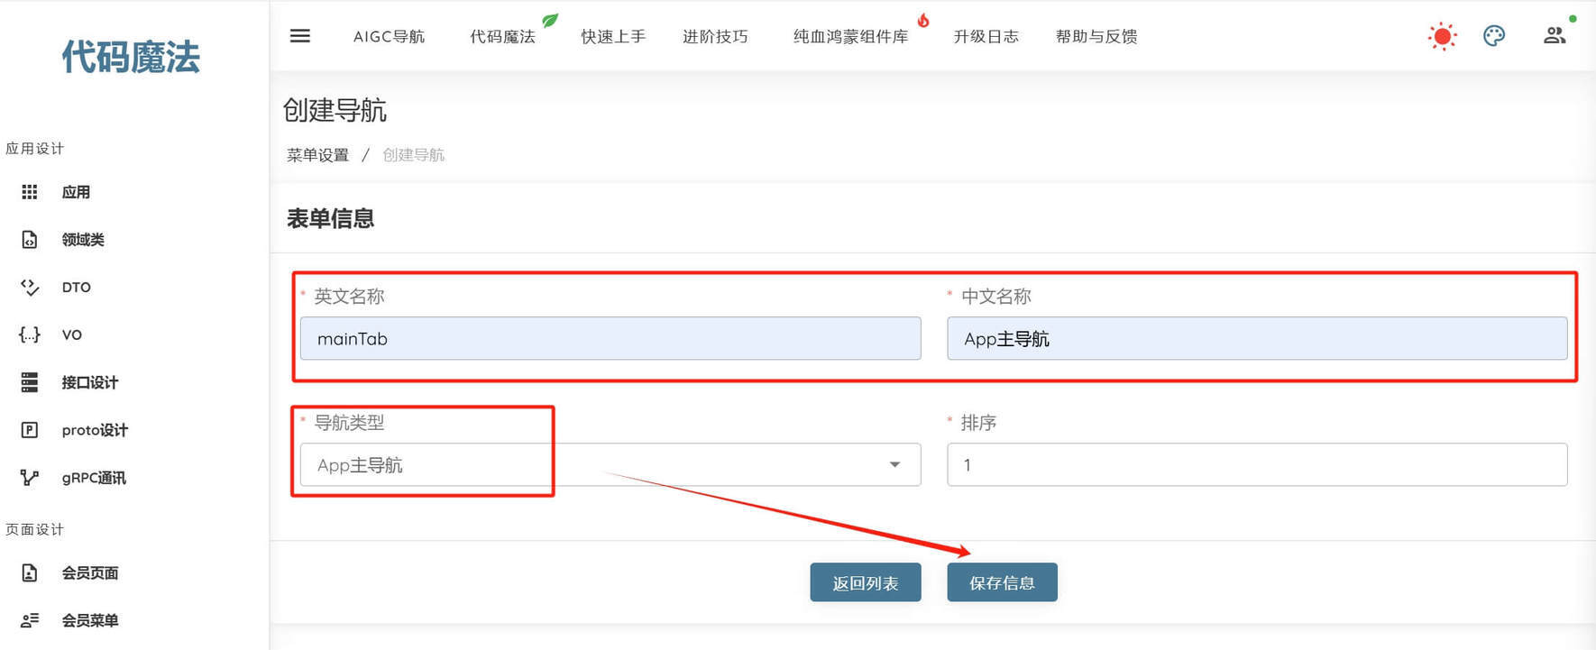Open proto设计 in the sidebar
The width and height of the screenshot is (1596, 650).
[x=95, y=430]
